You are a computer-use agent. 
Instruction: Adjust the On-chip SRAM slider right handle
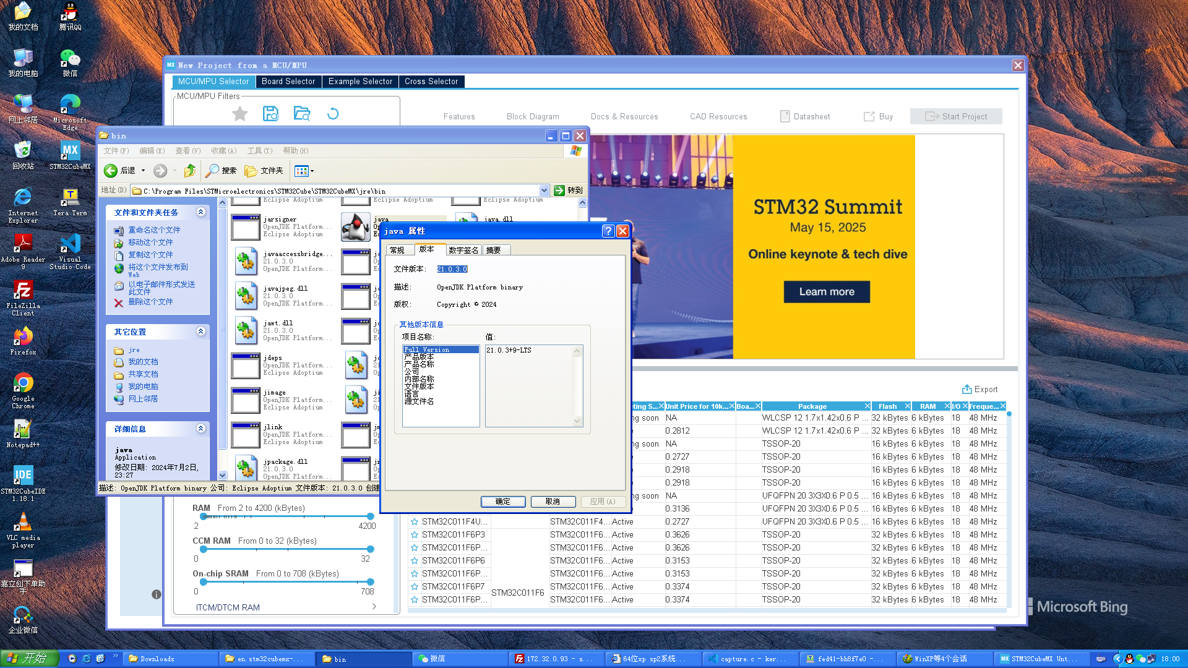pos(370,582)
